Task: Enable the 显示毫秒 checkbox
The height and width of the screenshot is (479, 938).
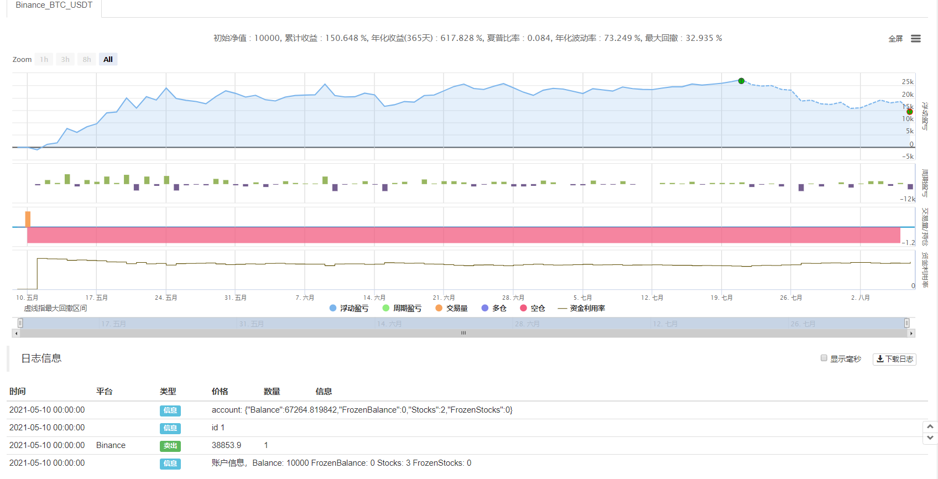Action: 824,358
